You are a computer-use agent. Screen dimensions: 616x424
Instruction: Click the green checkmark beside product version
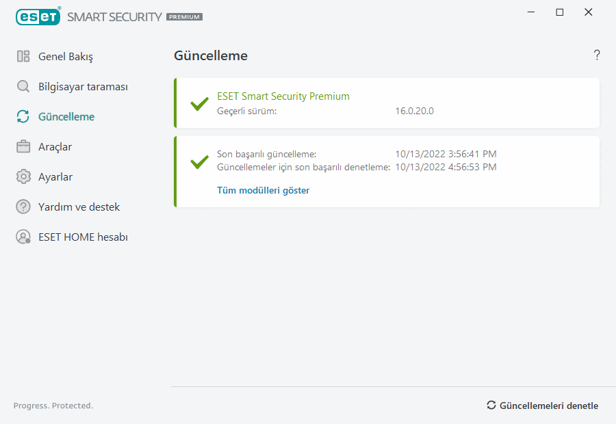click(x=199, y=104)
